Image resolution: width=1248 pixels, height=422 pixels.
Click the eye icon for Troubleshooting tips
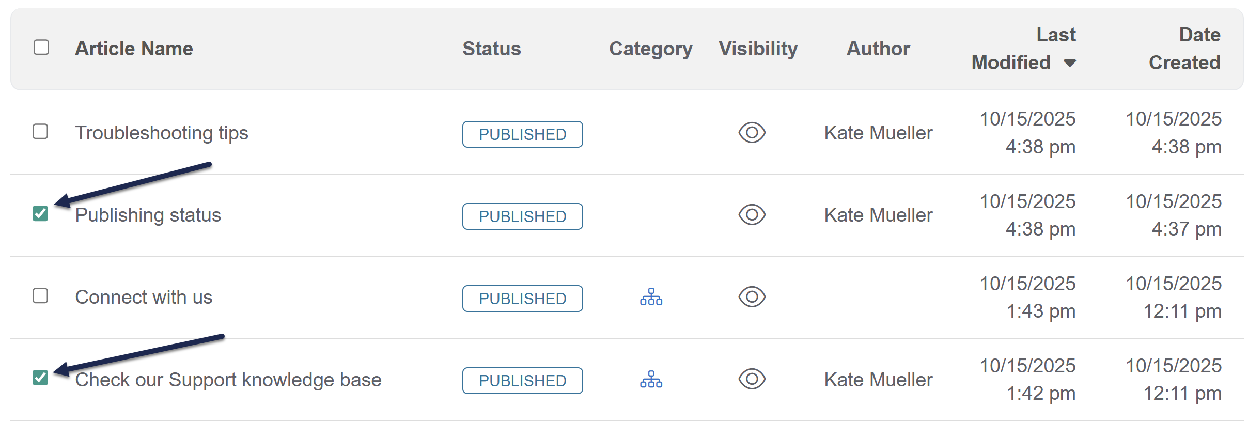pyautogui.click(x=752, y=133)
